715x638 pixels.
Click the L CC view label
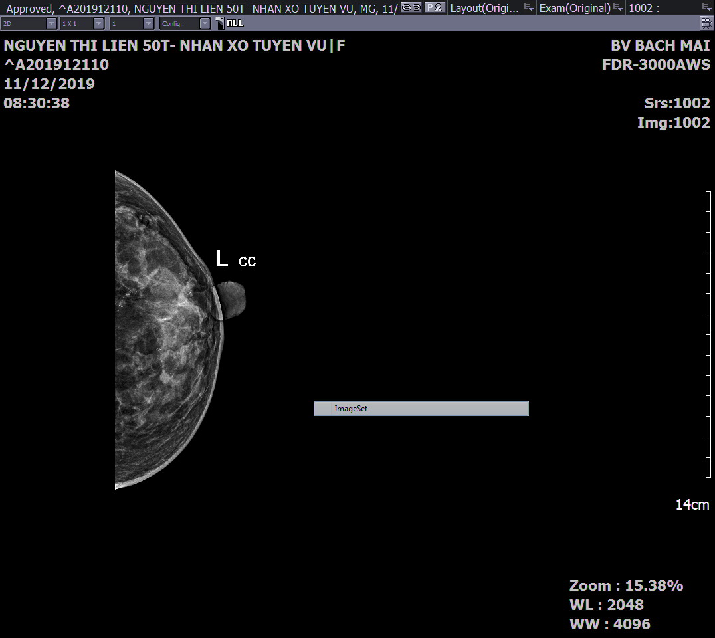pyautogui.click(x=235, y=260)
